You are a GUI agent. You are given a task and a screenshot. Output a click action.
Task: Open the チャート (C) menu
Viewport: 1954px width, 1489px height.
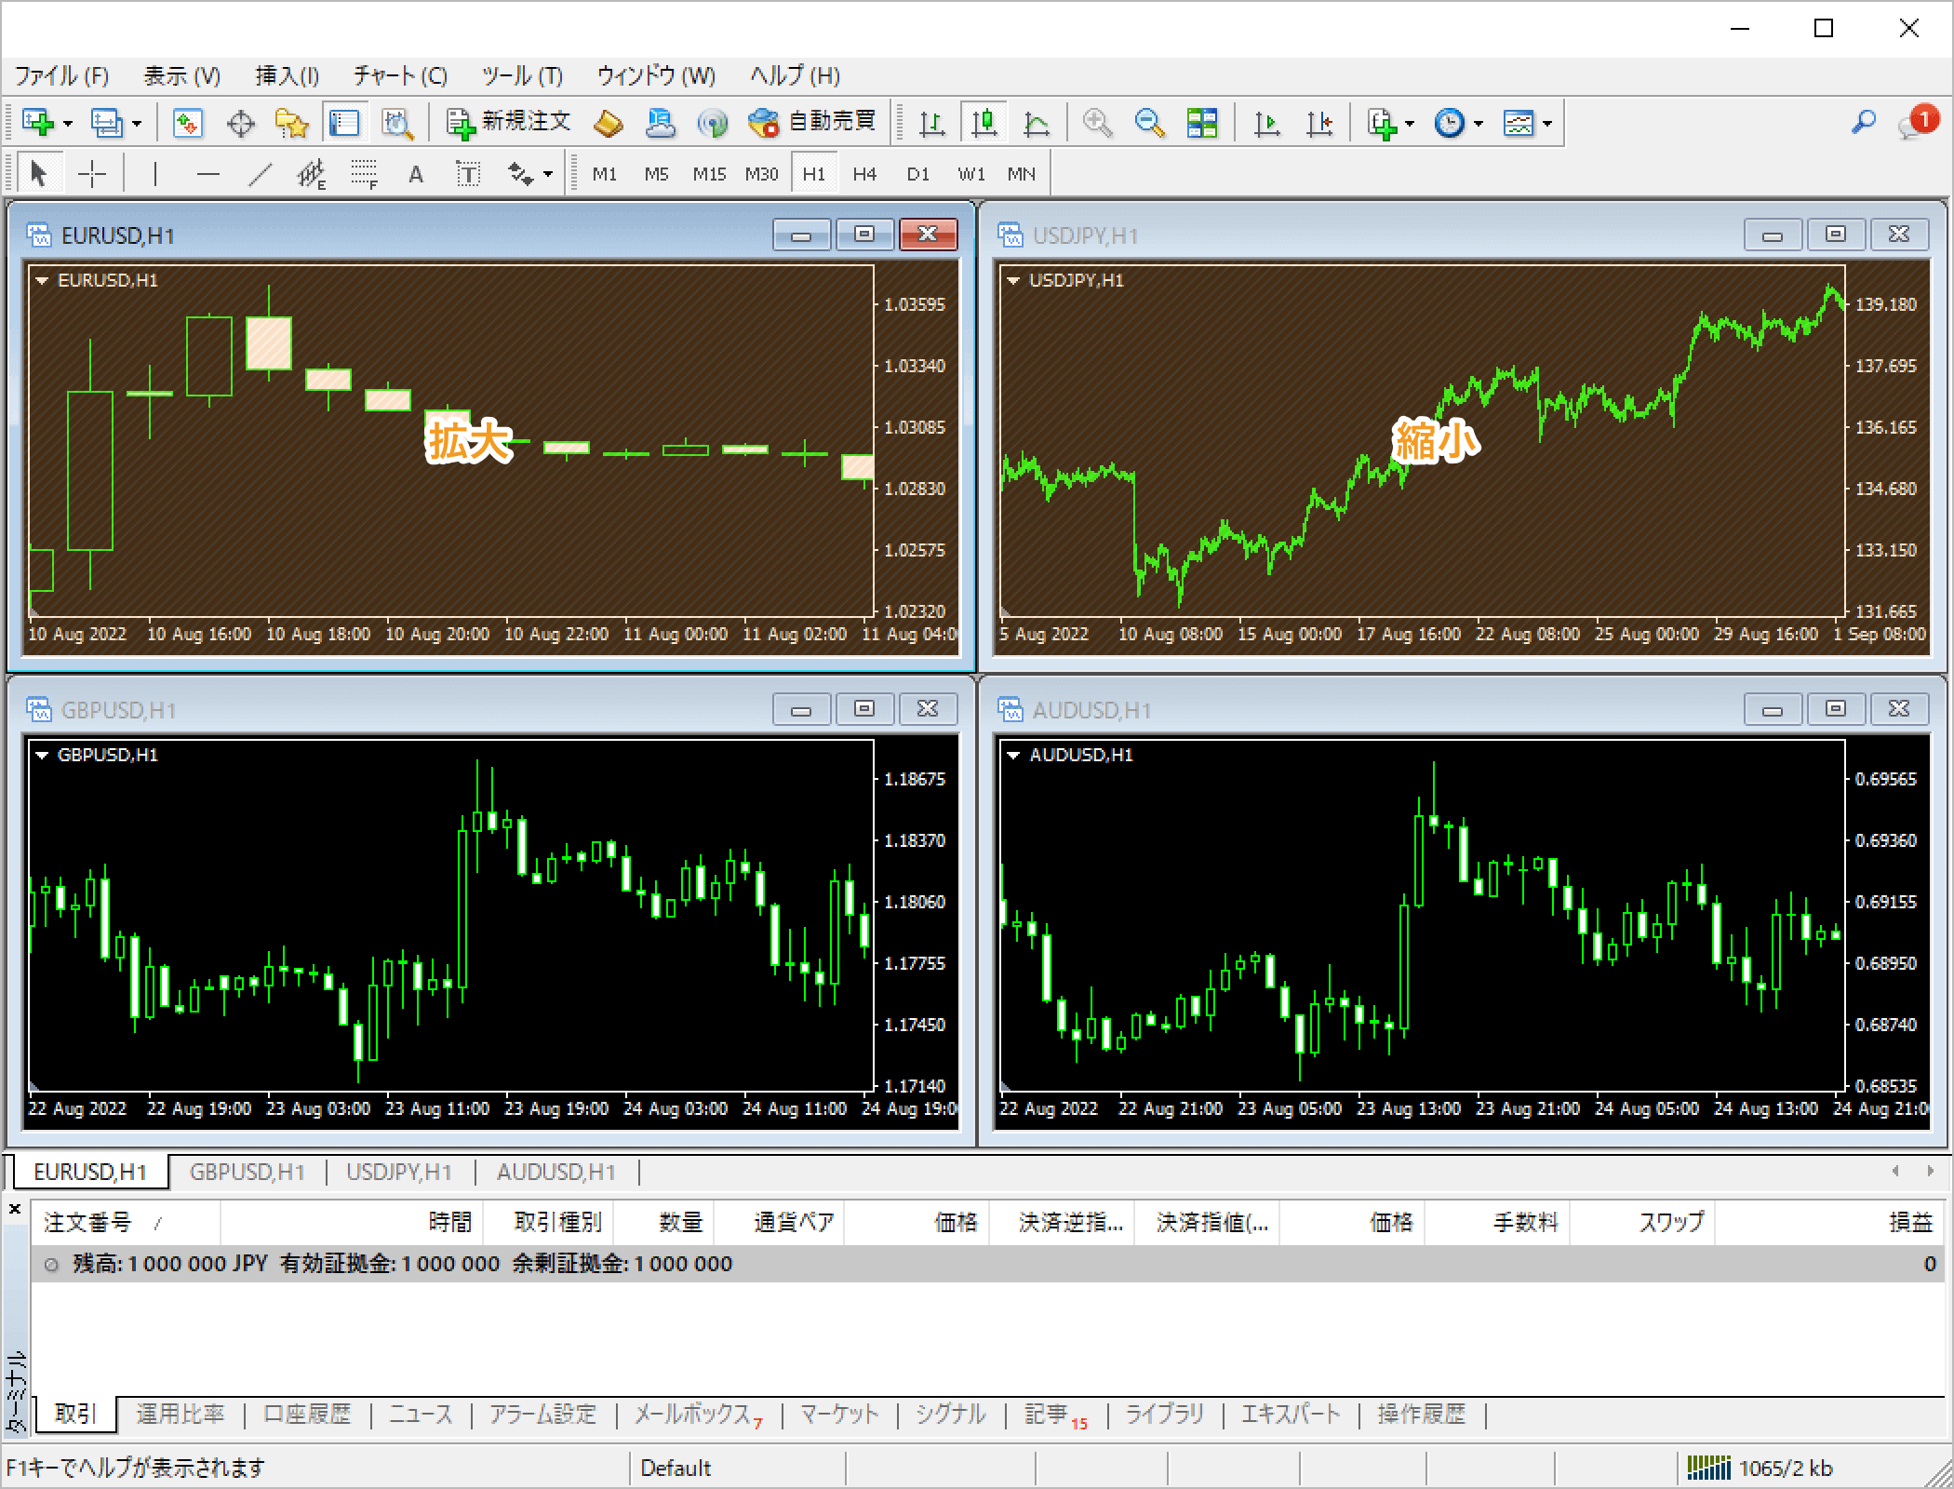(400, 75)
